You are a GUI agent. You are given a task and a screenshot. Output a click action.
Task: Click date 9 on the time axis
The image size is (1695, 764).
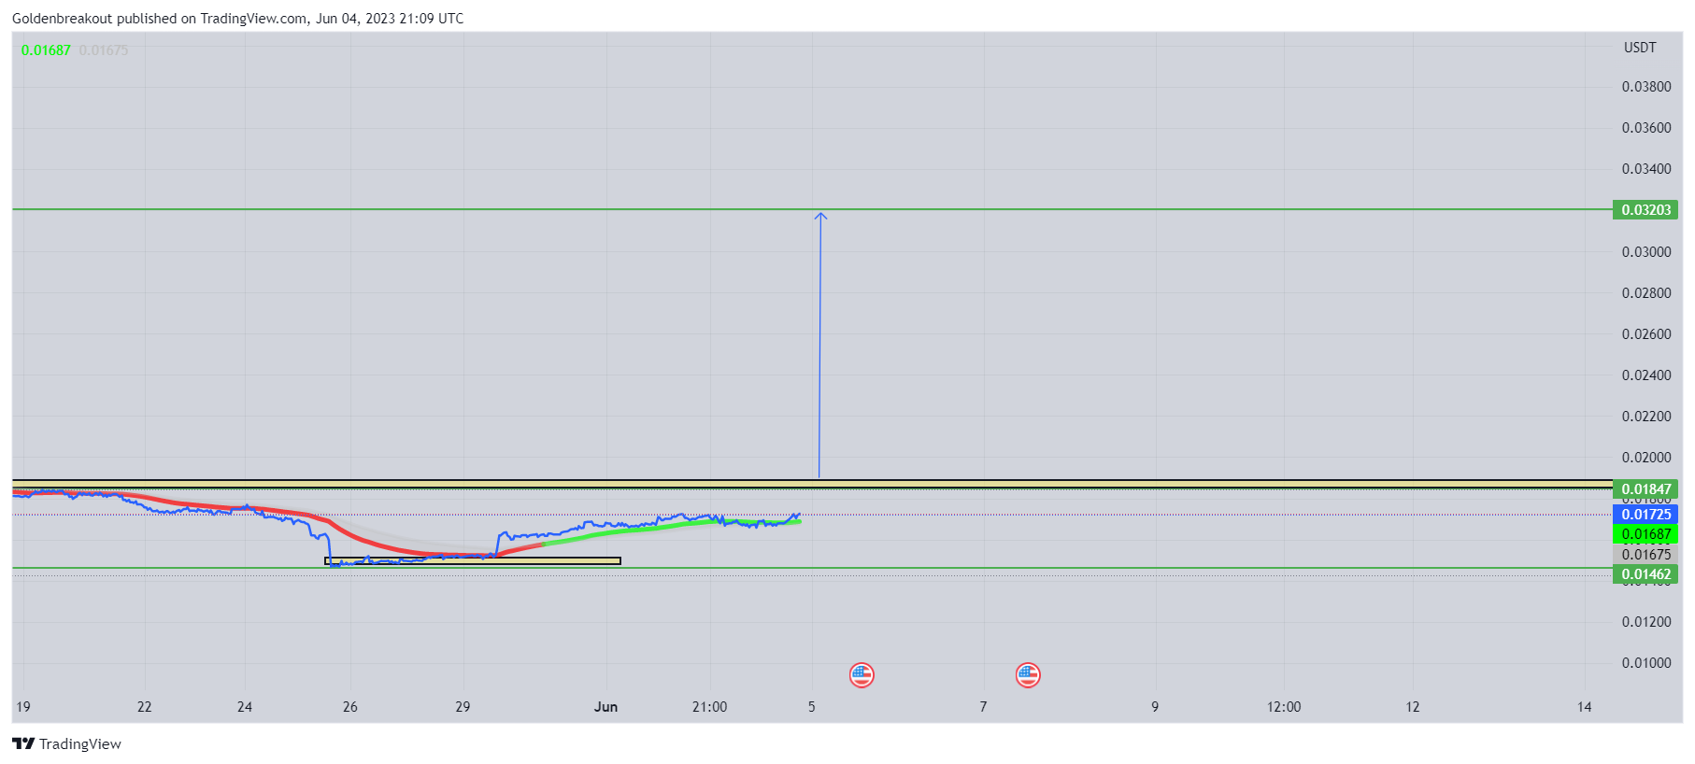click(1155, 707)
